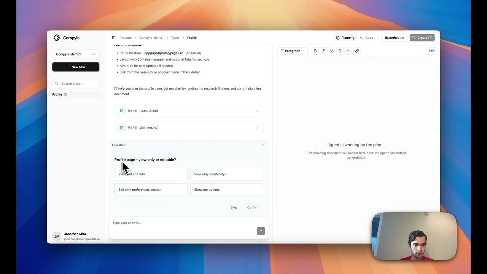
Task: Go to Projects breadcrumb
Action: coord(126,38)
